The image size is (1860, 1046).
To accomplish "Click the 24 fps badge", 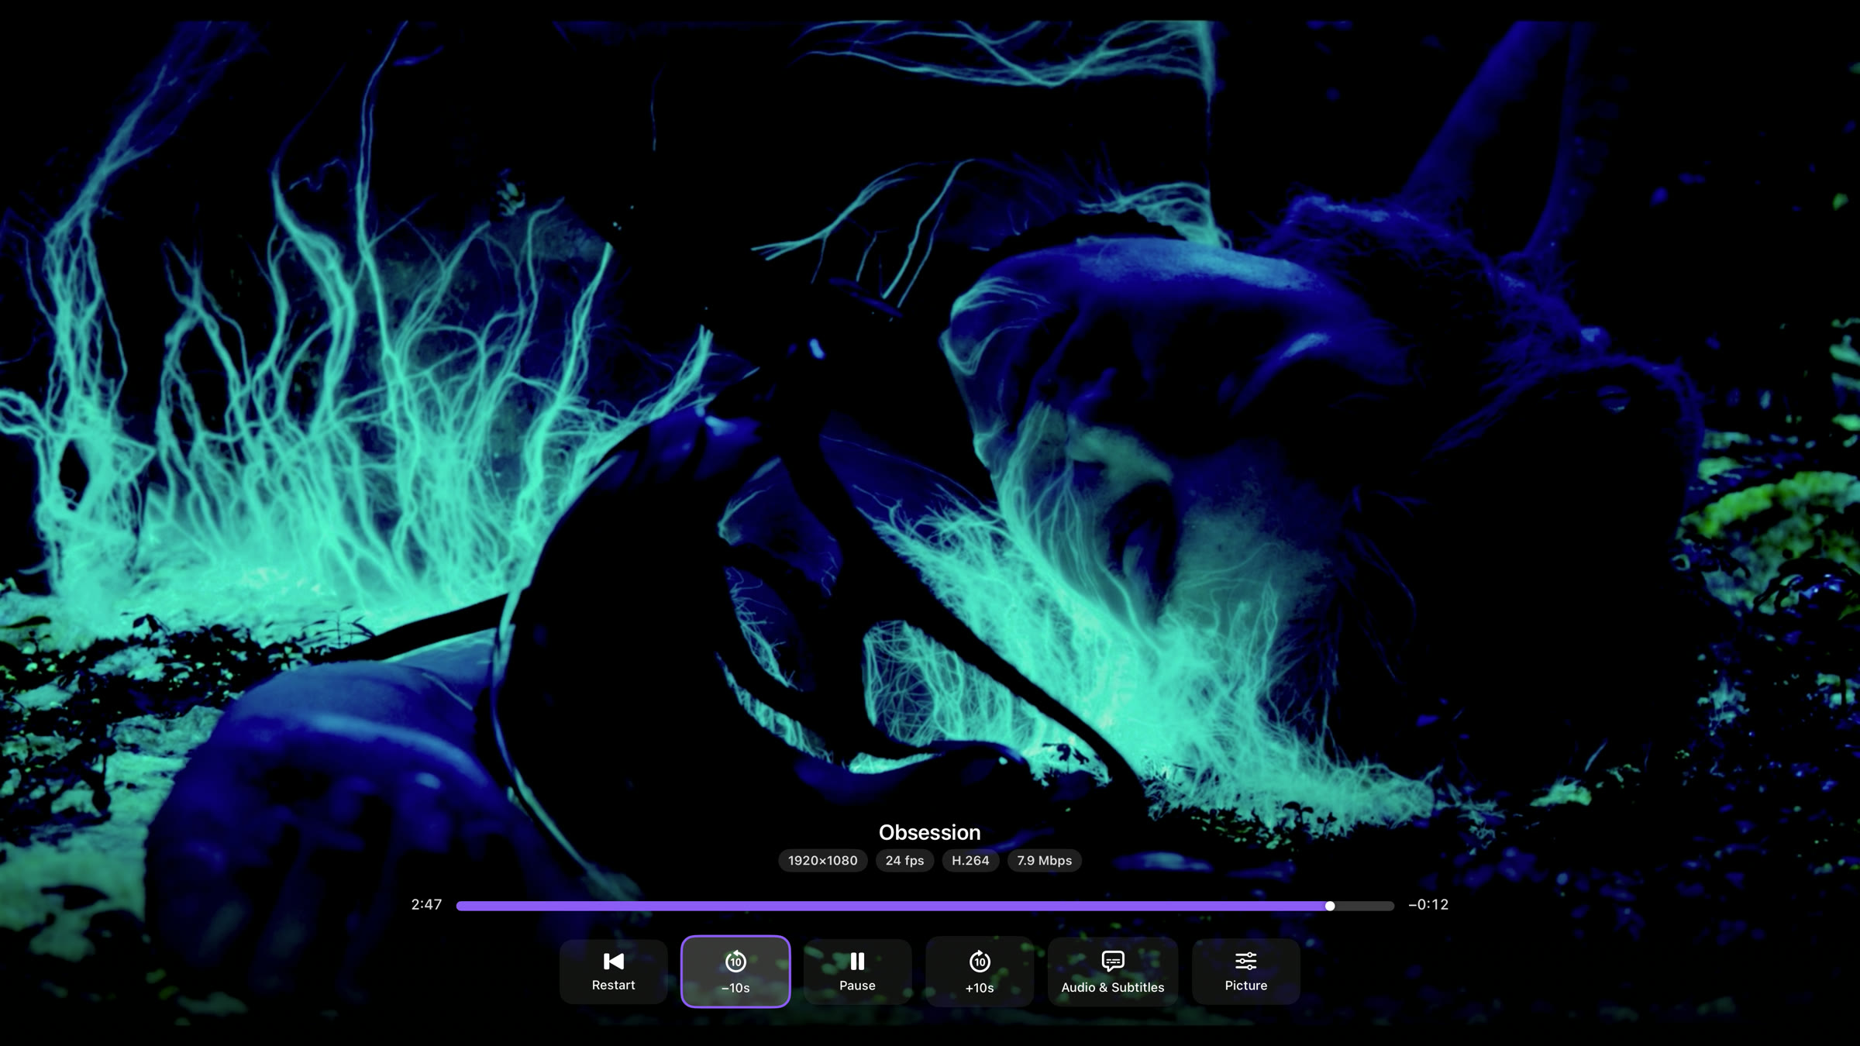I will coord(904,861).
